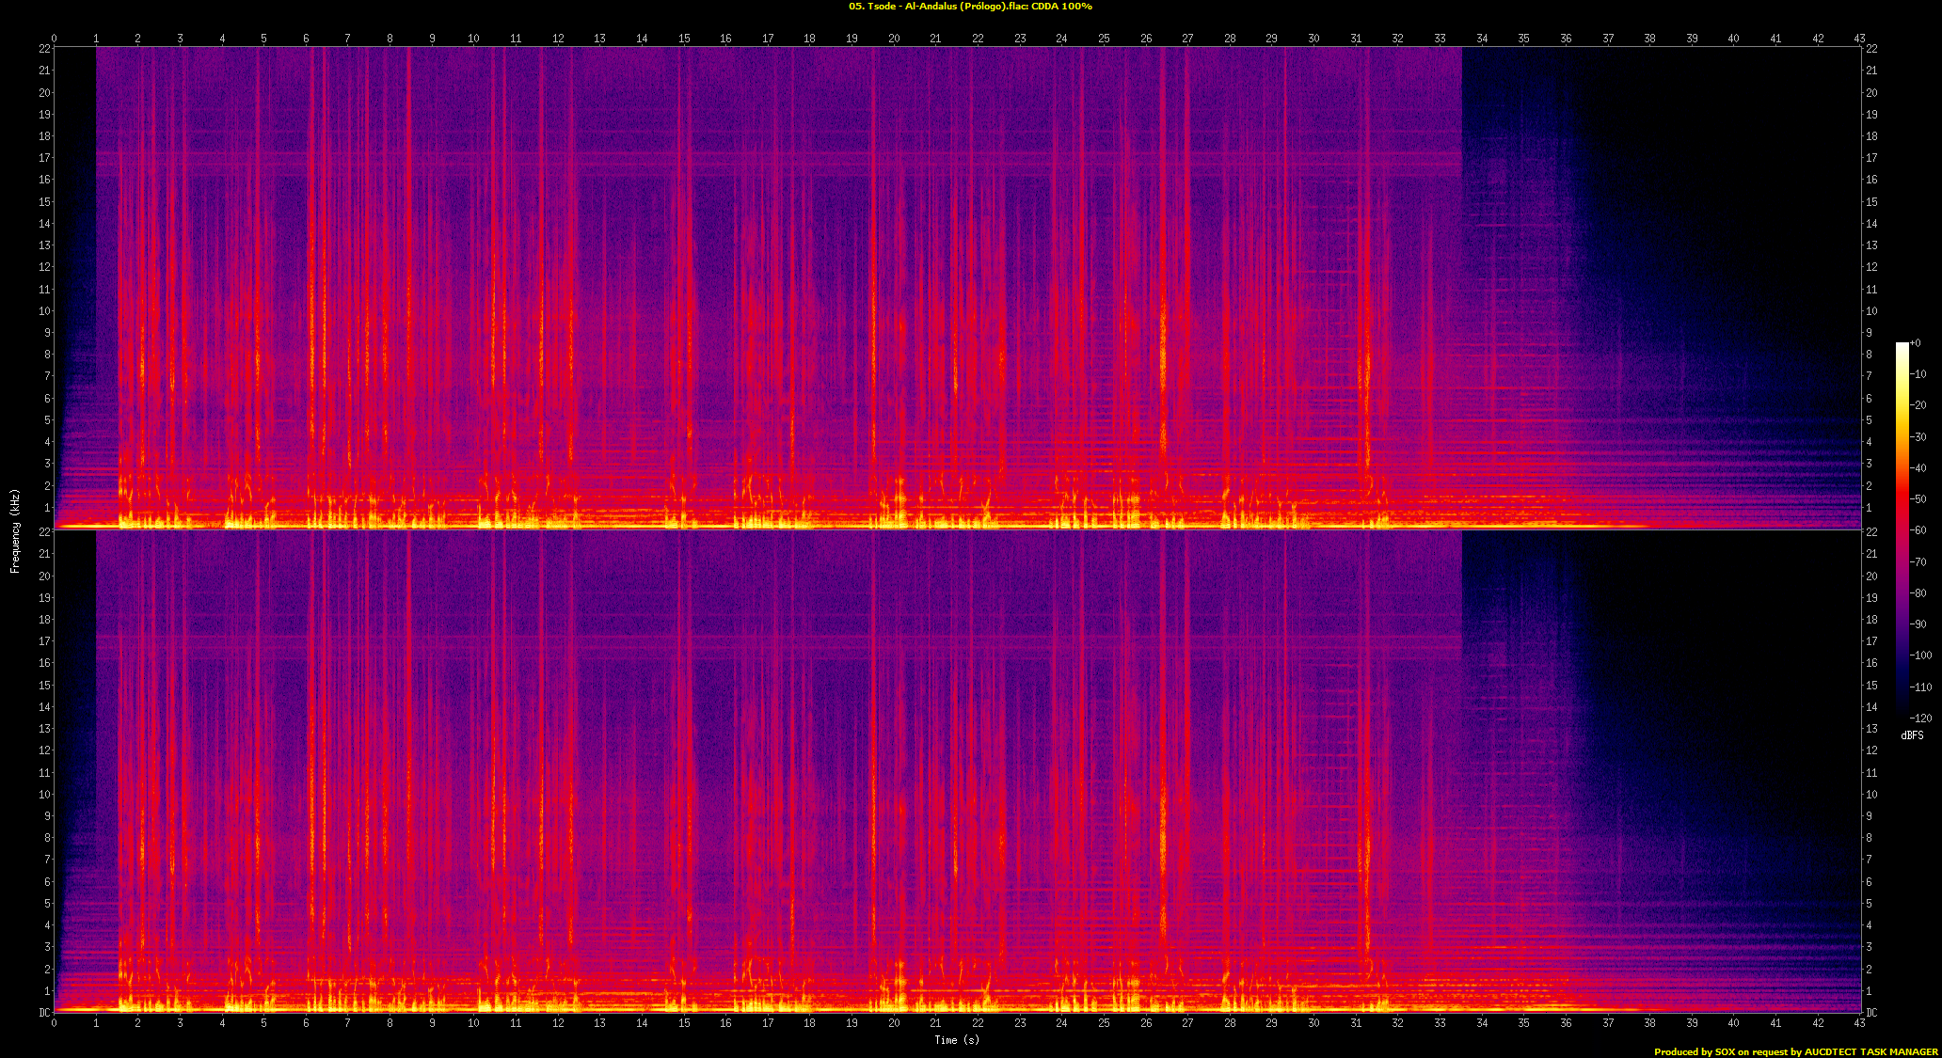1942x1058 pixels.
Task: Click the -60 label on dBFS legend
Action: 1919,530
